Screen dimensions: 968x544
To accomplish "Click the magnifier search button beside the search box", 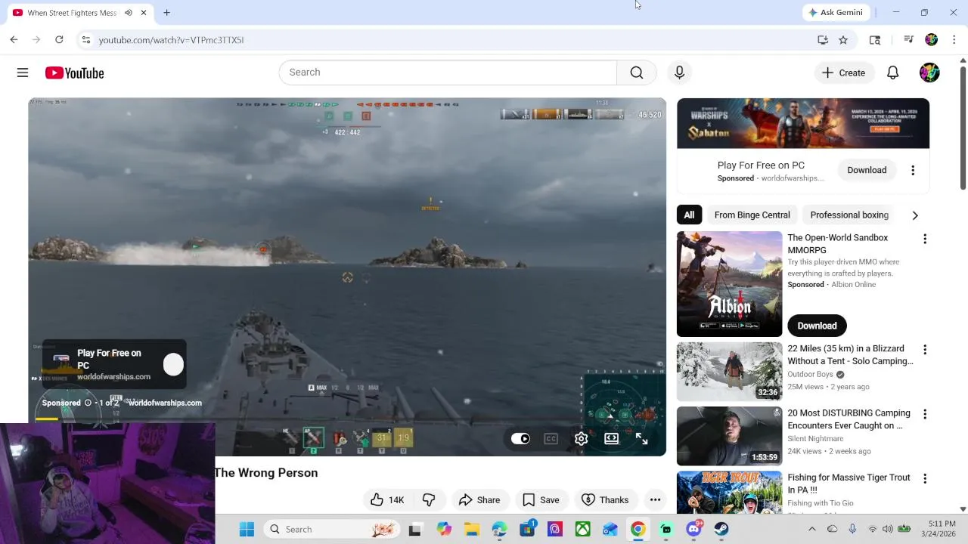I will click(637, 73).
